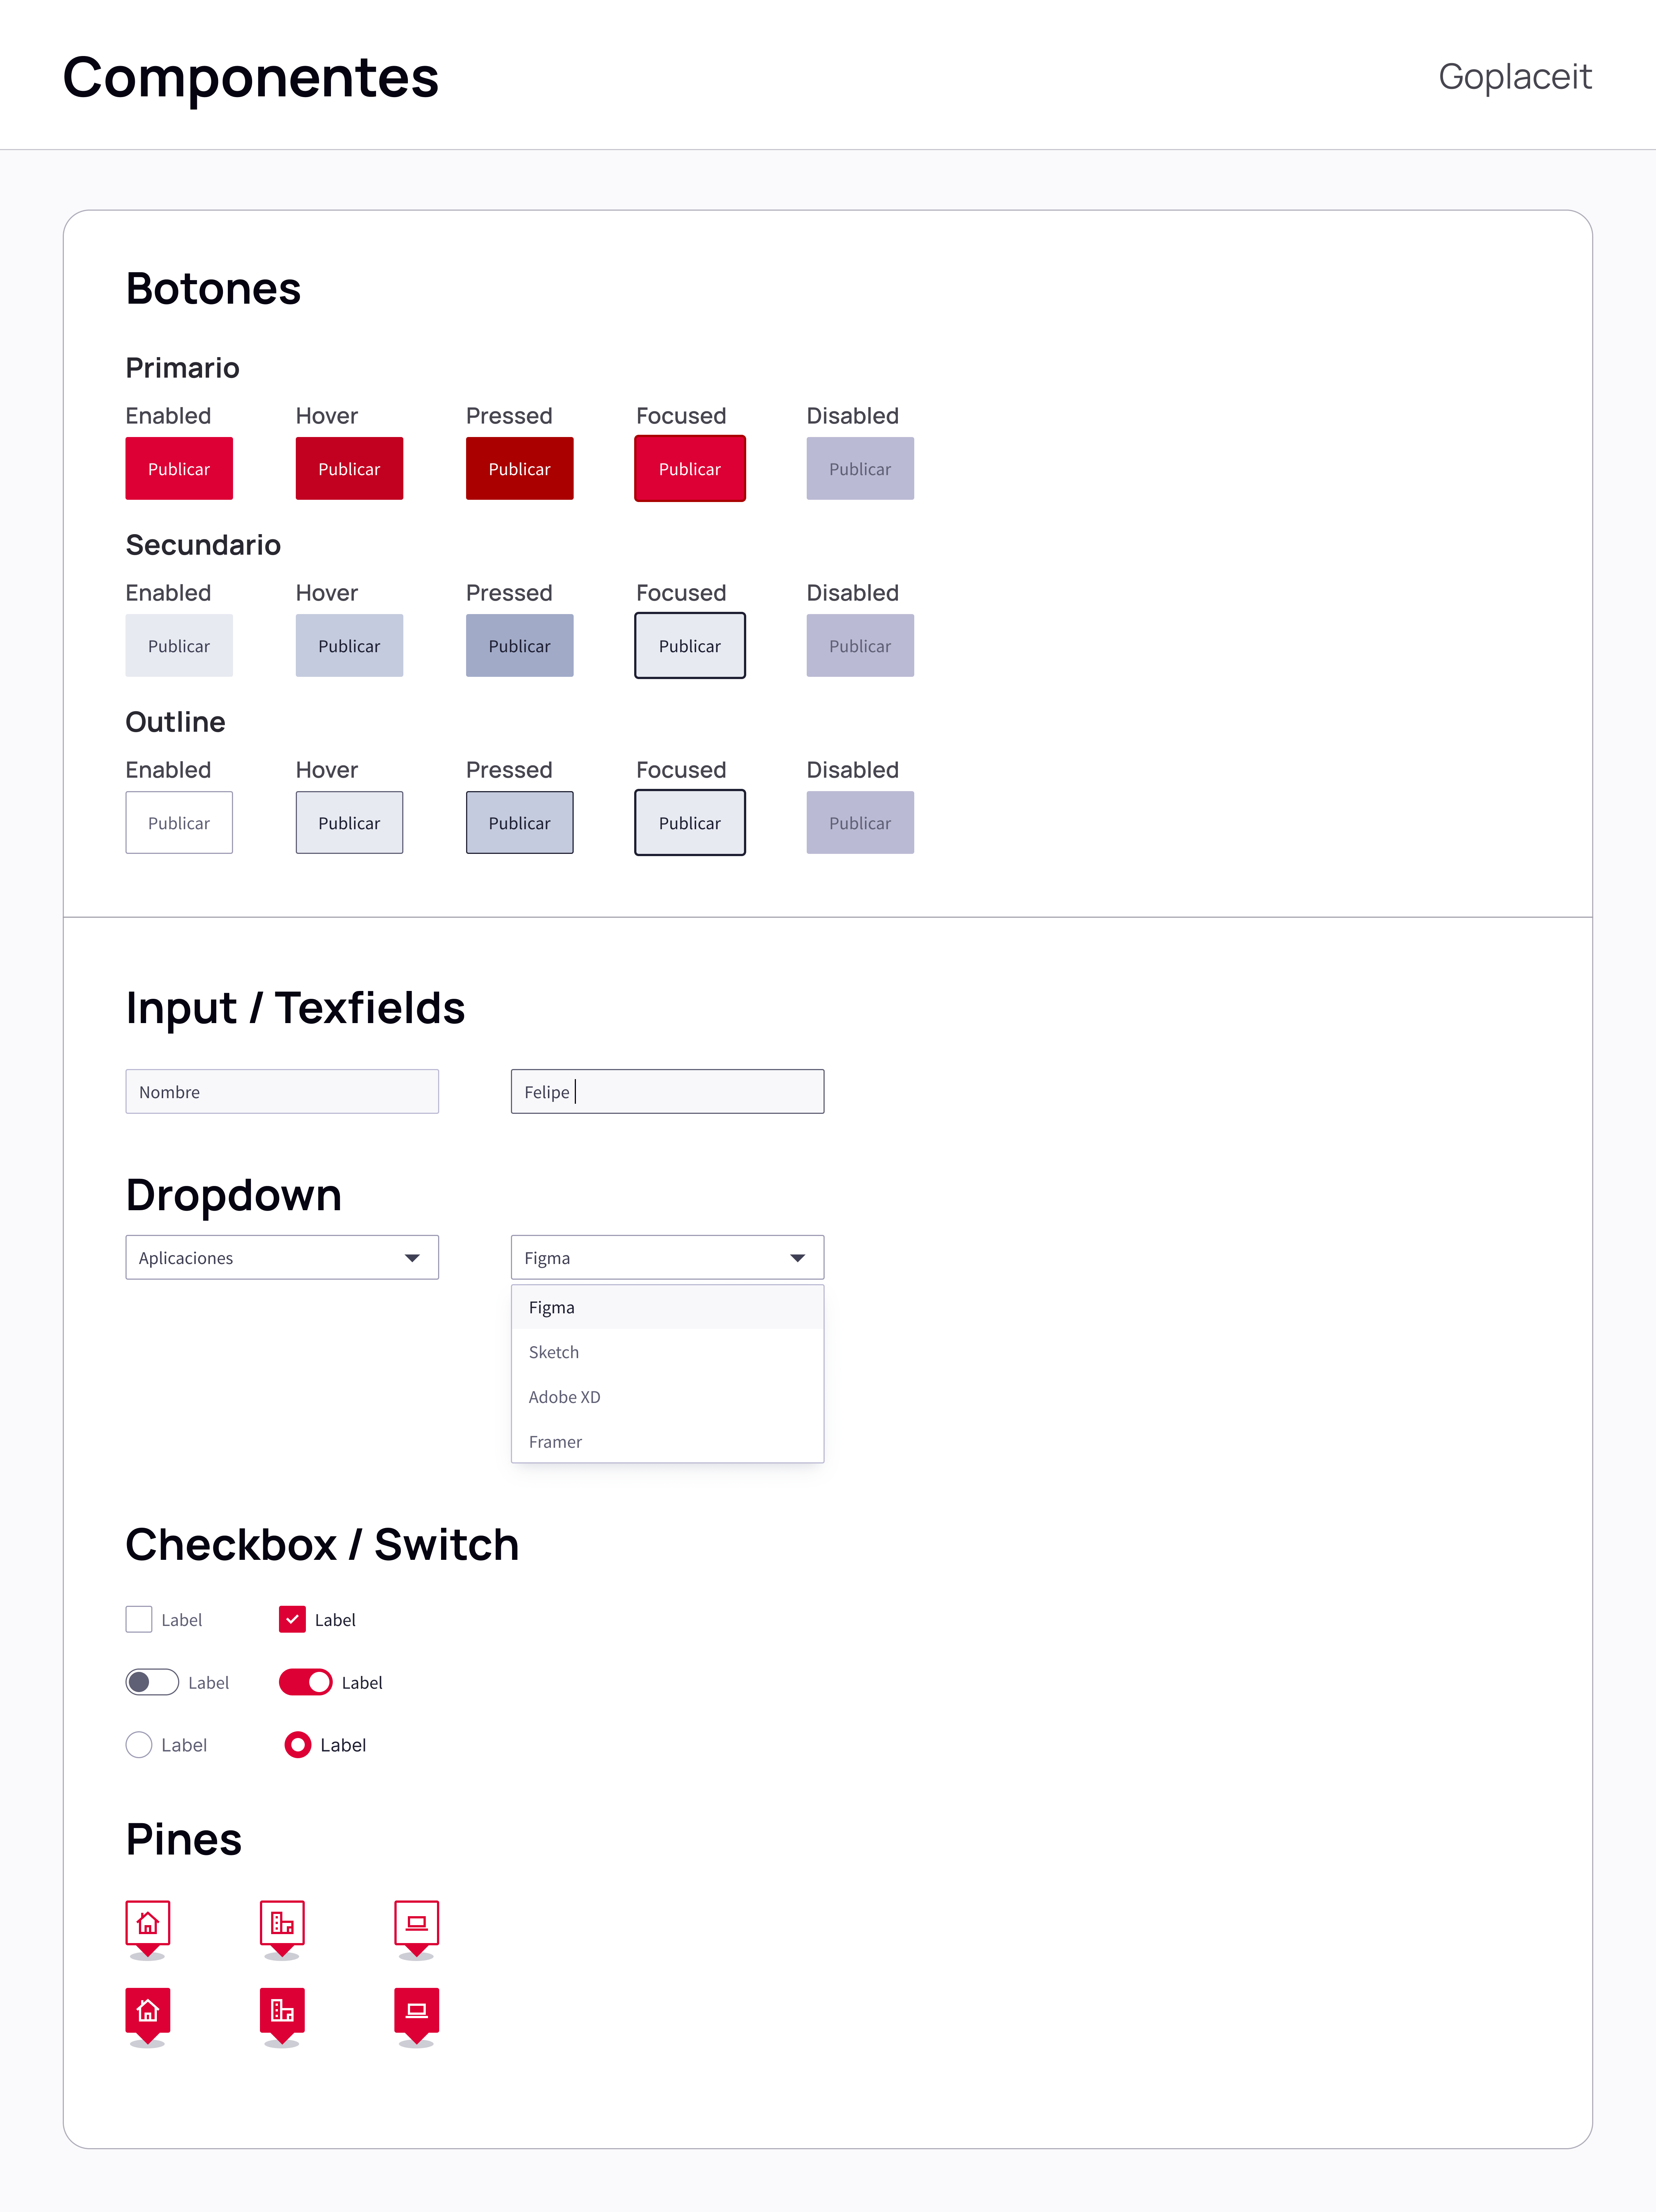The height and width of the screenshot is (2212, 1656).
Task: Turn off the red Label switch
Action: pyautogui.click(x=306, y=1682)
